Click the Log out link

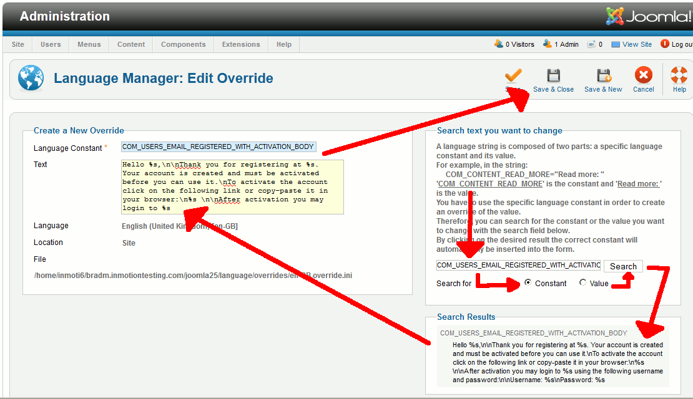682,45
